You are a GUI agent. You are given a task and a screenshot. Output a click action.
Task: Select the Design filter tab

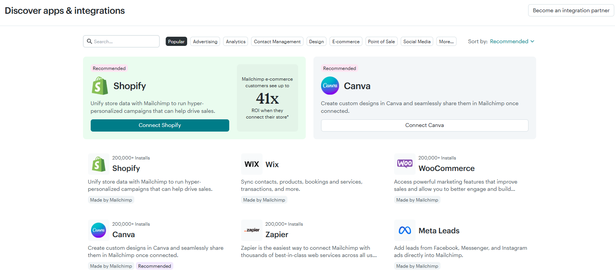[x=316, y=41]
